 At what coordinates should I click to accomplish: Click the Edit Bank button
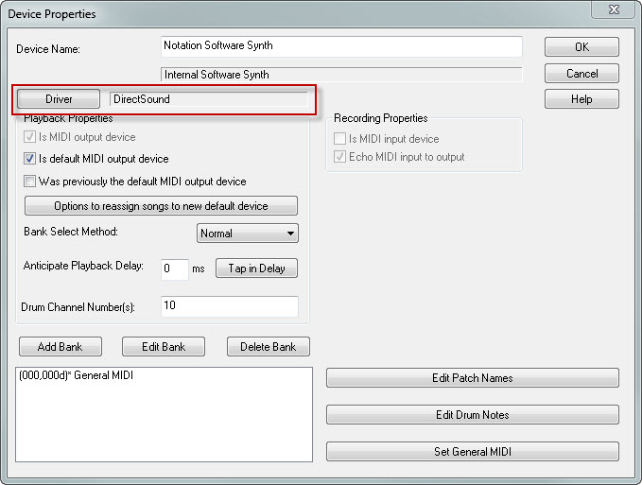click(x=164, y=347)
